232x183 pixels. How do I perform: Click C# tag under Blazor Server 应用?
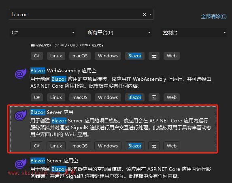[x=37, y=146]
